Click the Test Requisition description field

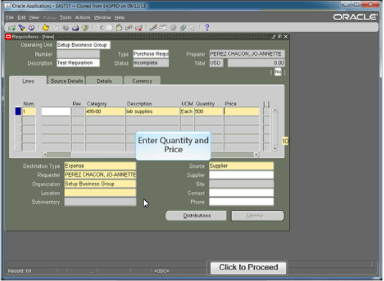78,63
